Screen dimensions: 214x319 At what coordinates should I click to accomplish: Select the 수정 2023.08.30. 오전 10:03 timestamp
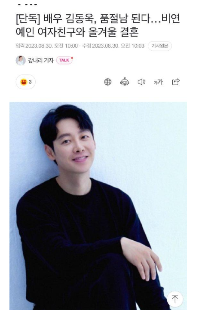point(113,46)
